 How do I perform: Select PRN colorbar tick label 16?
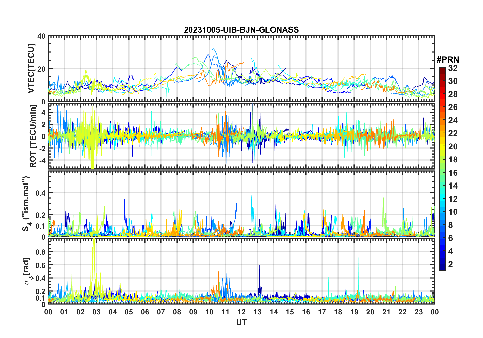point(453,173)
